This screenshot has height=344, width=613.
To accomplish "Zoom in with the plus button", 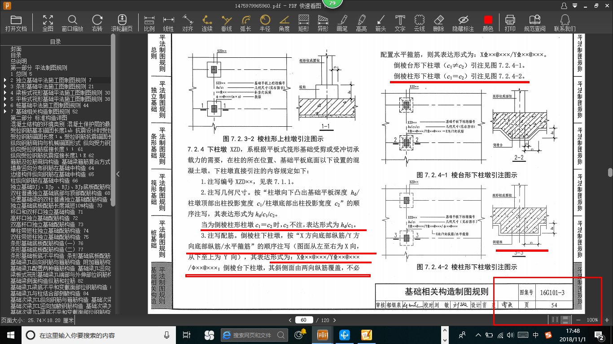I will coord(607,320).
